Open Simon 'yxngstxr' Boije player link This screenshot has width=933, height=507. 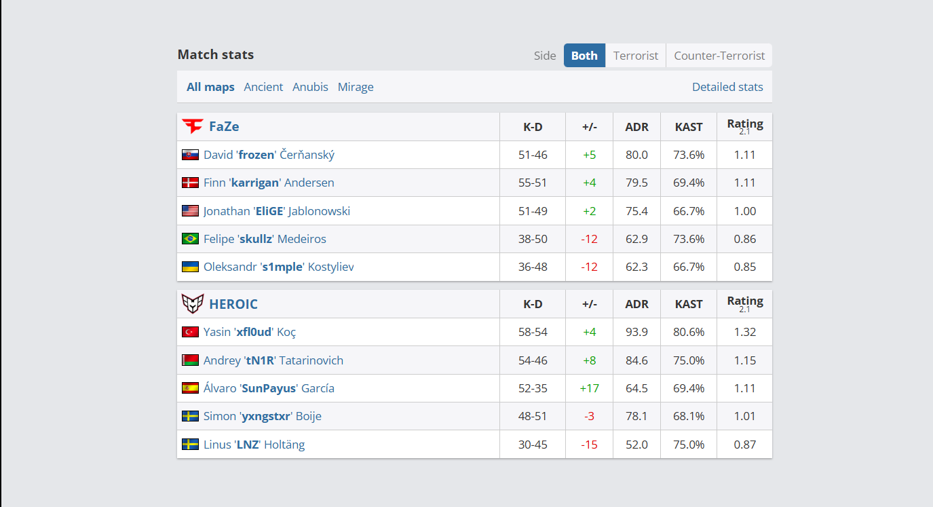coord(263,416)
